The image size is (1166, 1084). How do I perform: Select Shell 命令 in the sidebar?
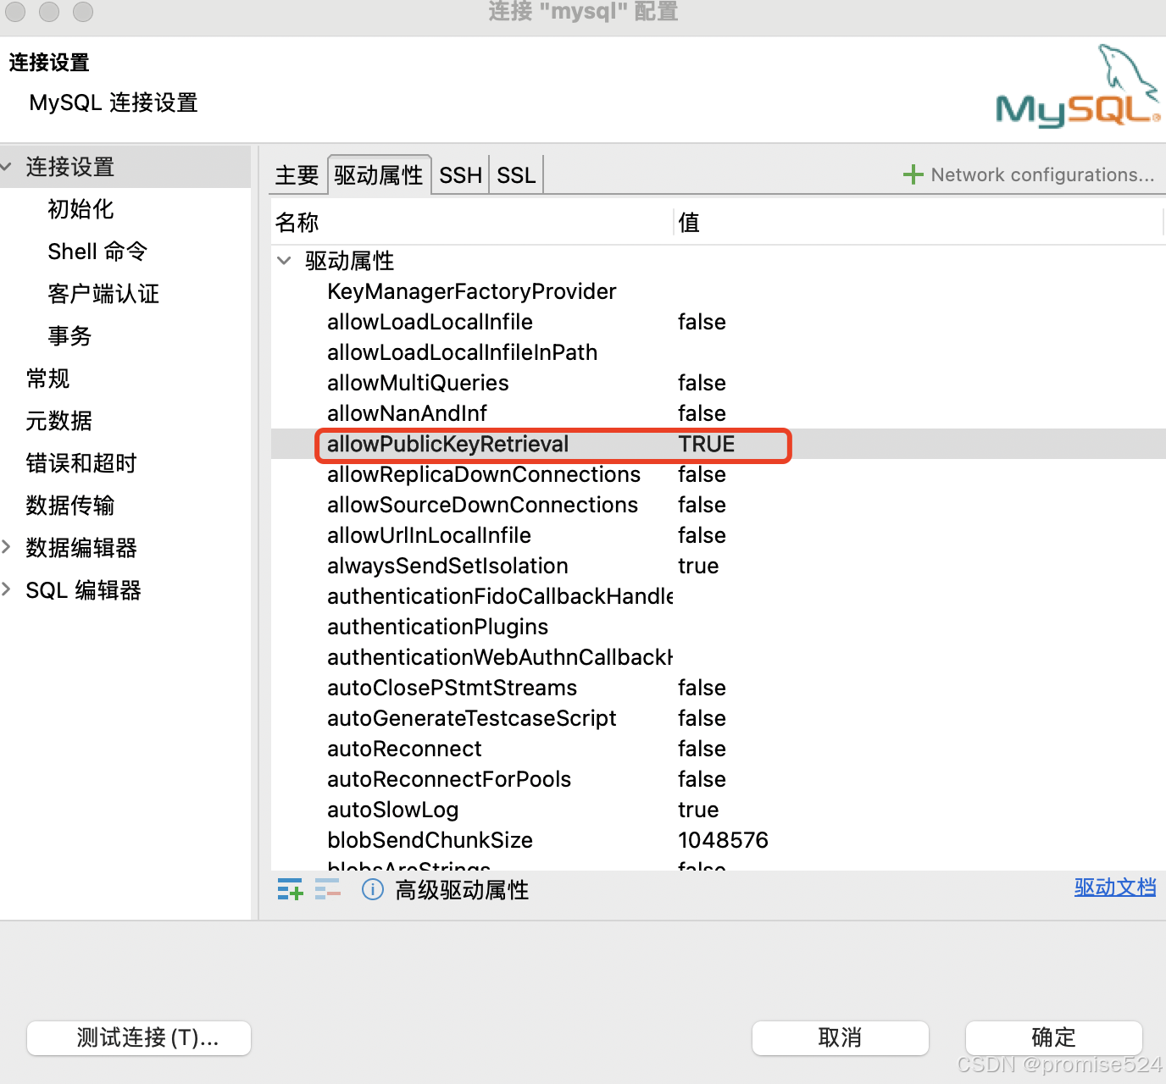click(x=97, y=252)
